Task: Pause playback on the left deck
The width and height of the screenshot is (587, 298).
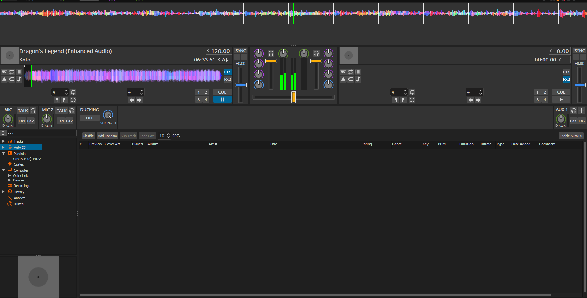Action: [222, 99]
